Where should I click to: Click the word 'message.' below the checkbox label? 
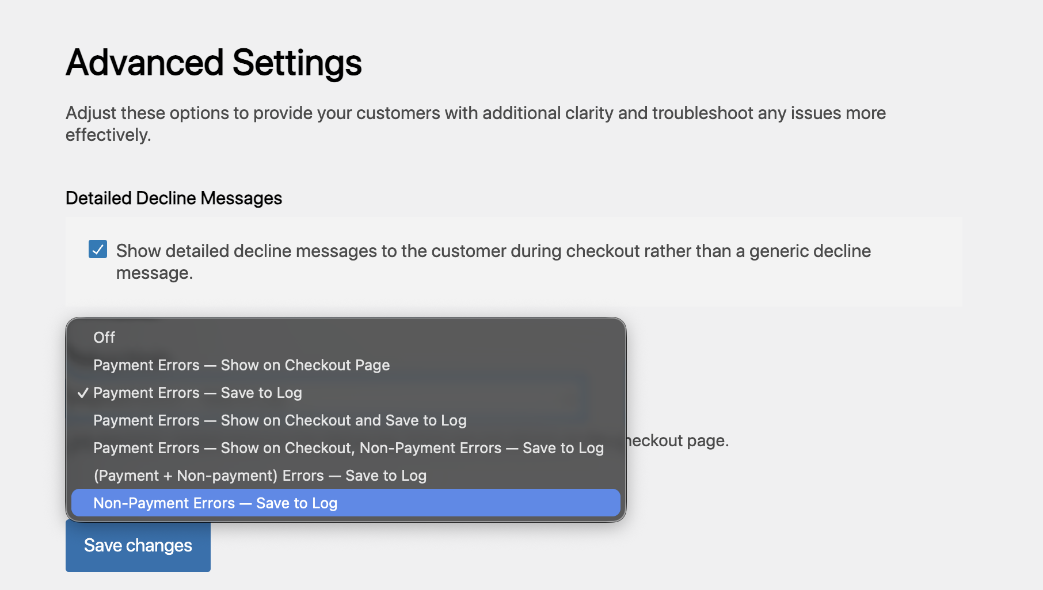154,273
